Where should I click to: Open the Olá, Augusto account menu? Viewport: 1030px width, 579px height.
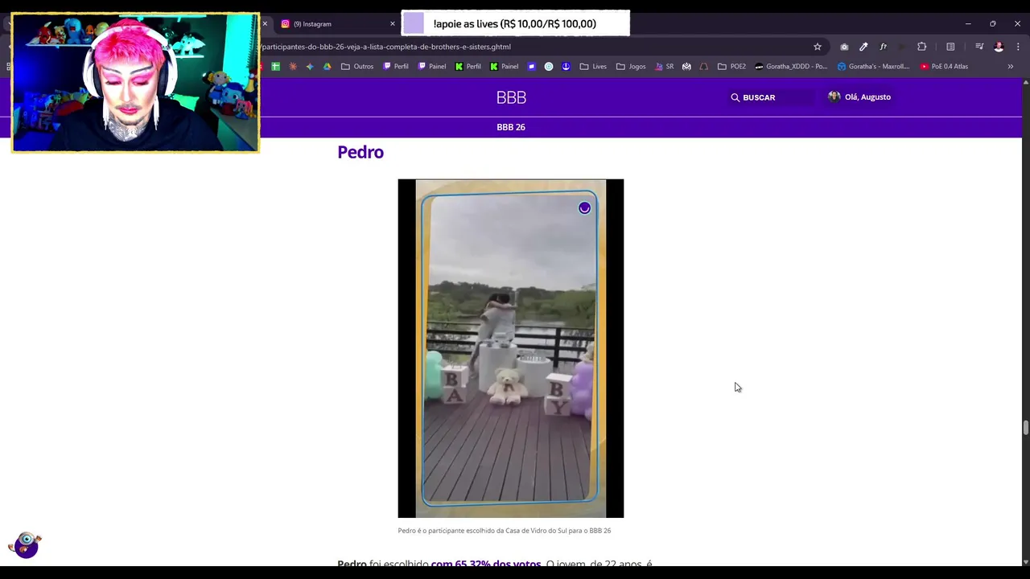[859, 97]
